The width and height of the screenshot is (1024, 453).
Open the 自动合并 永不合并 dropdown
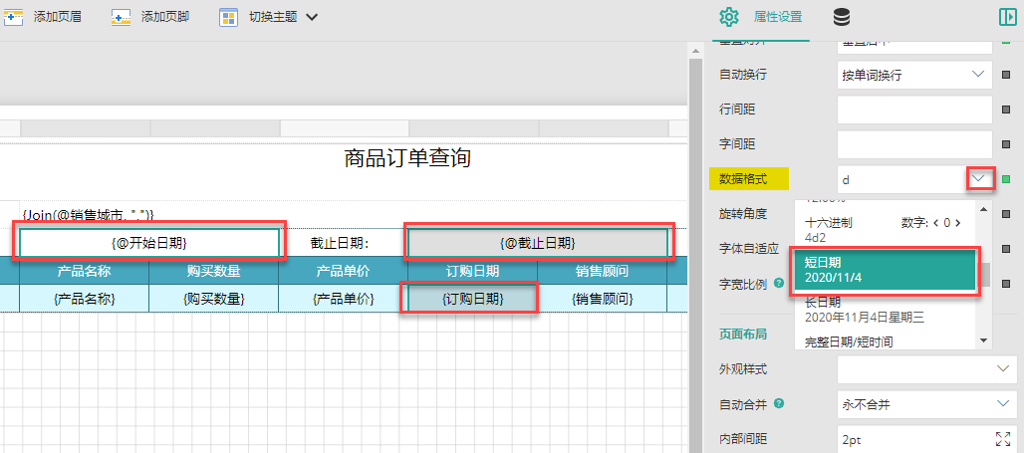(x=926, y=404)
